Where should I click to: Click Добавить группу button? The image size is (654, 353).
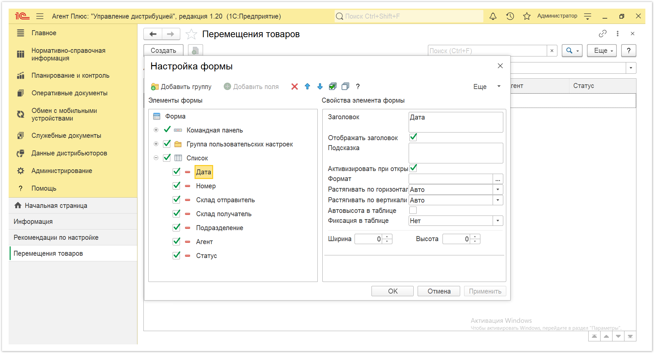[x=181, y=87]
